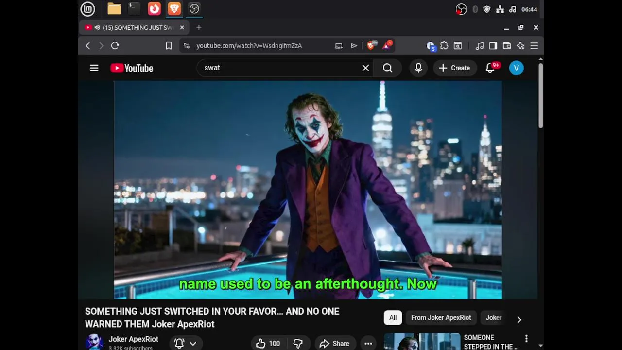622x350 pixels.
Task: Open the OBS Studio panel item
Action: [x=194, y=9]
